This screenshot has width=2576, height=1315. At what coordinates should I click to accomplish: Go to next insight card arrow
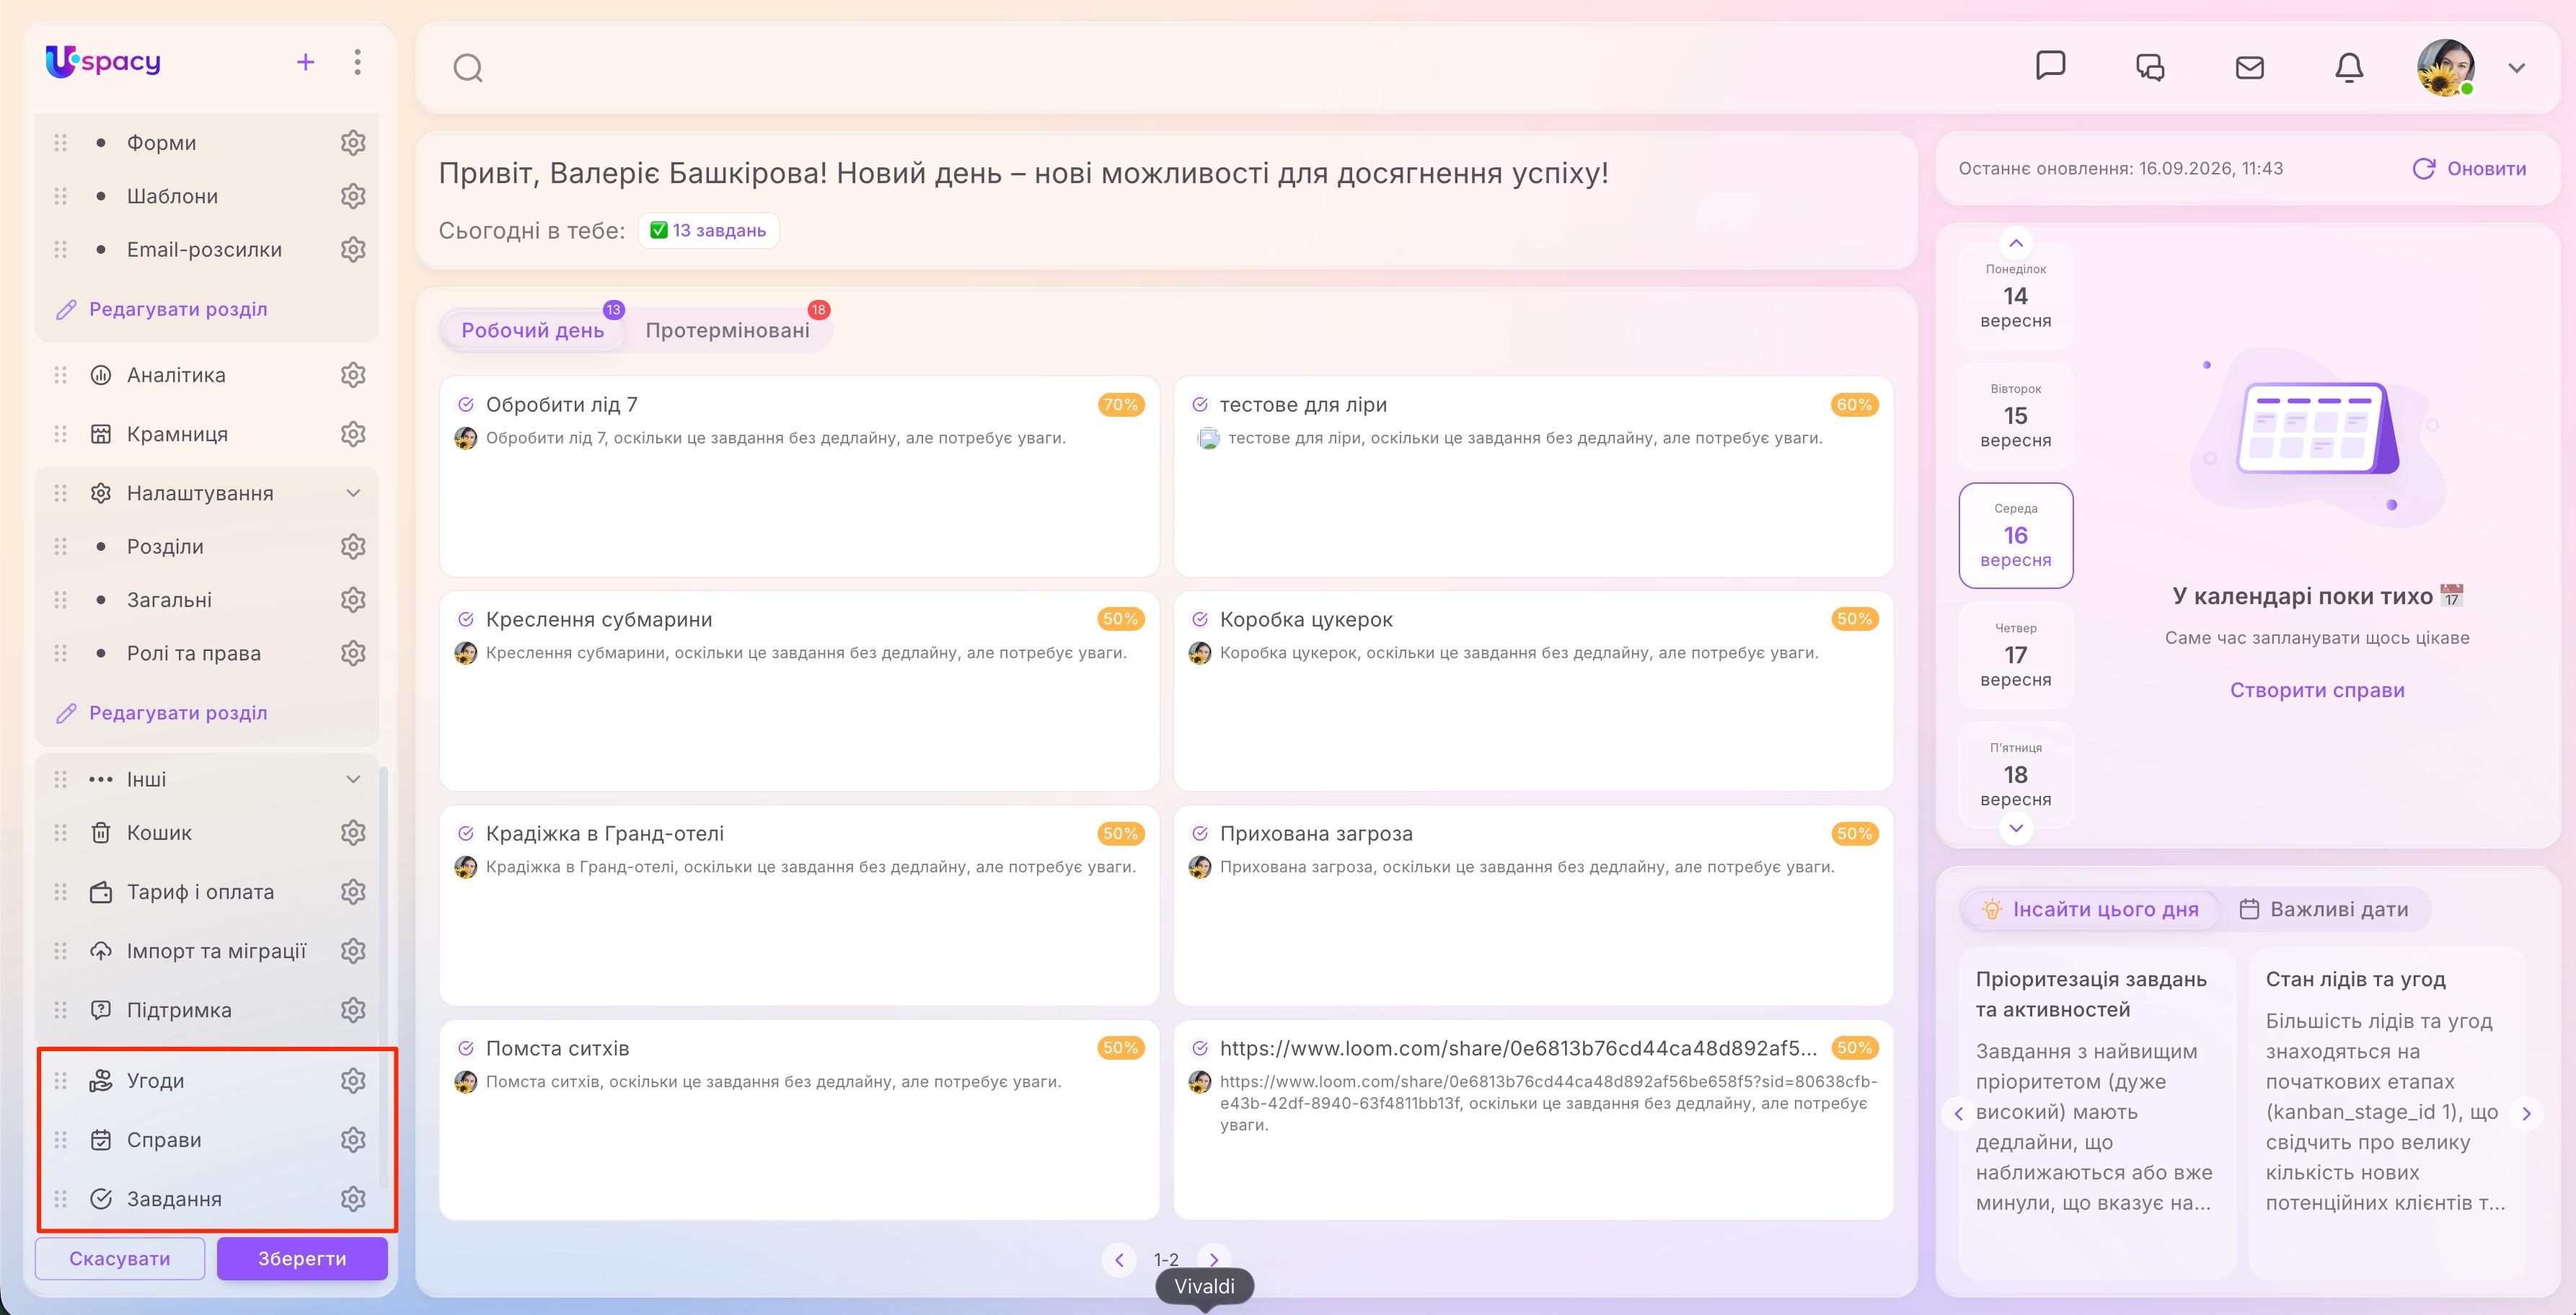pos(2525,1113)
